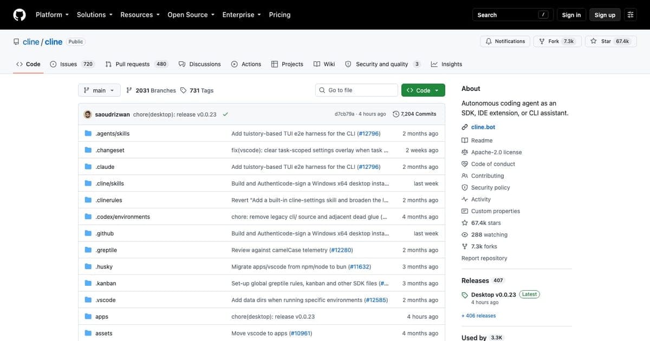Image resolution: width=650 pixels, height=341 pixels.
Task: Click the Go to file input
Action: [x=356, y=90]
